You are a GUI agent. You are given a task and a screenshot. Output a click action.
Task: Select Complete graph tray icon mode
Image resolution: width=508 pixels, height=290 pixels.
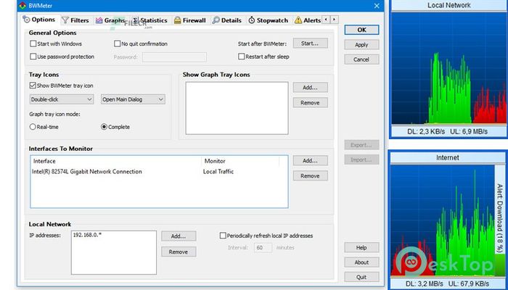[x=115, y=127]
